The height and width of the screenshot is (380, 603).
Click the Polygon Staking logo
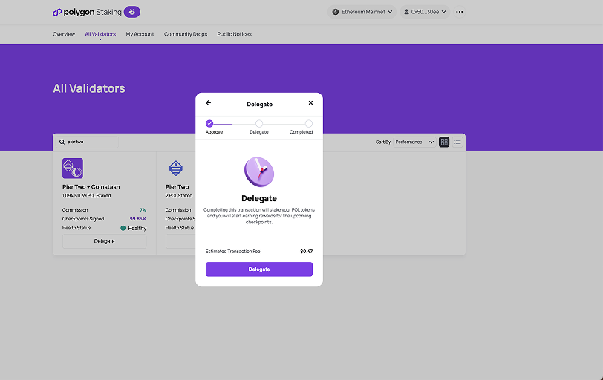(87, 13)
